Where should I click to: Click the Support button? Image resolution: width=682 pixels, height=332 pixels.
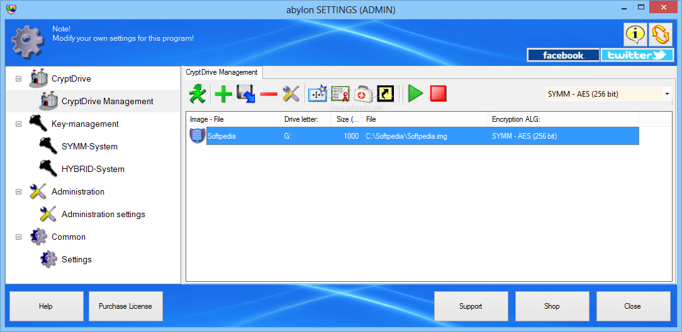tap(471, 306)
